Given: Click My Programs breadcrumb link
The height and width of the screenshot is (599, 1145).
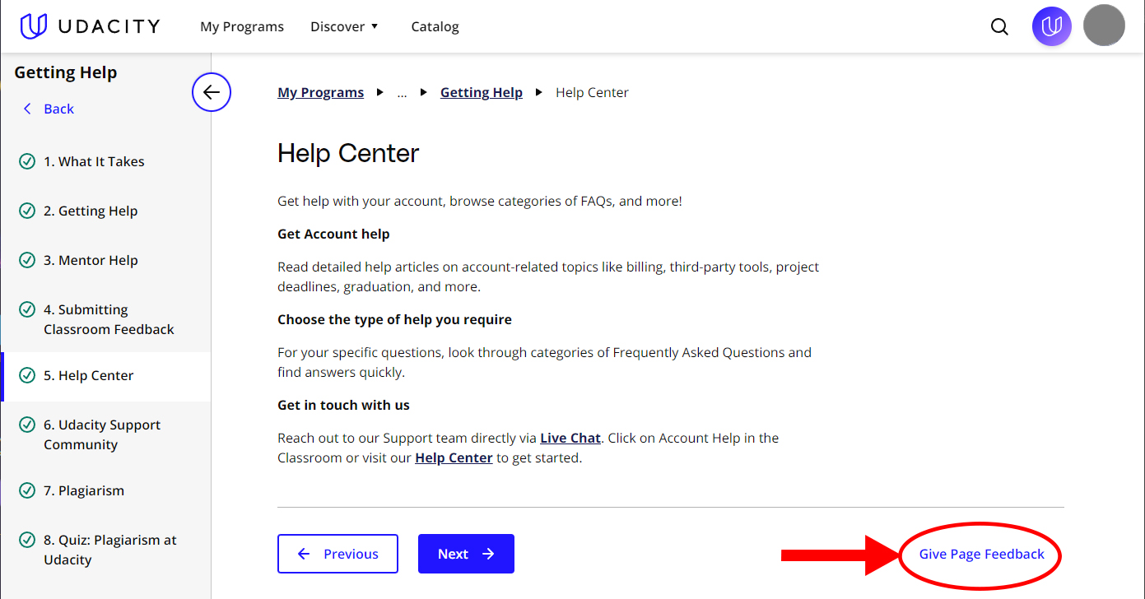Looking at the screenshot, I should click(x=321, y=92).
